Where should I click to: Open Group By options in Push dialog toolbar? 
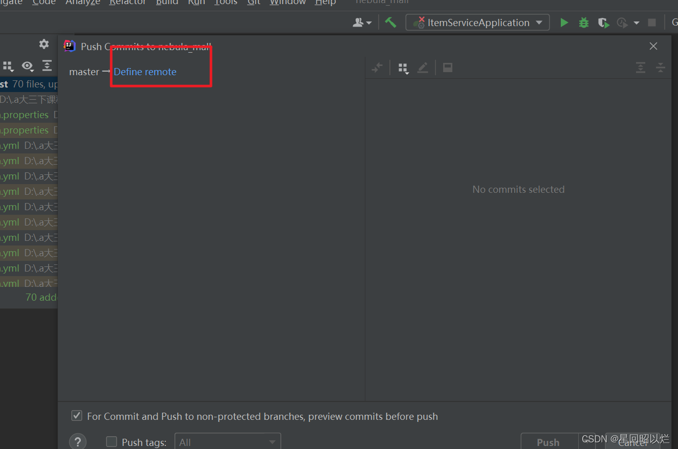403,68
